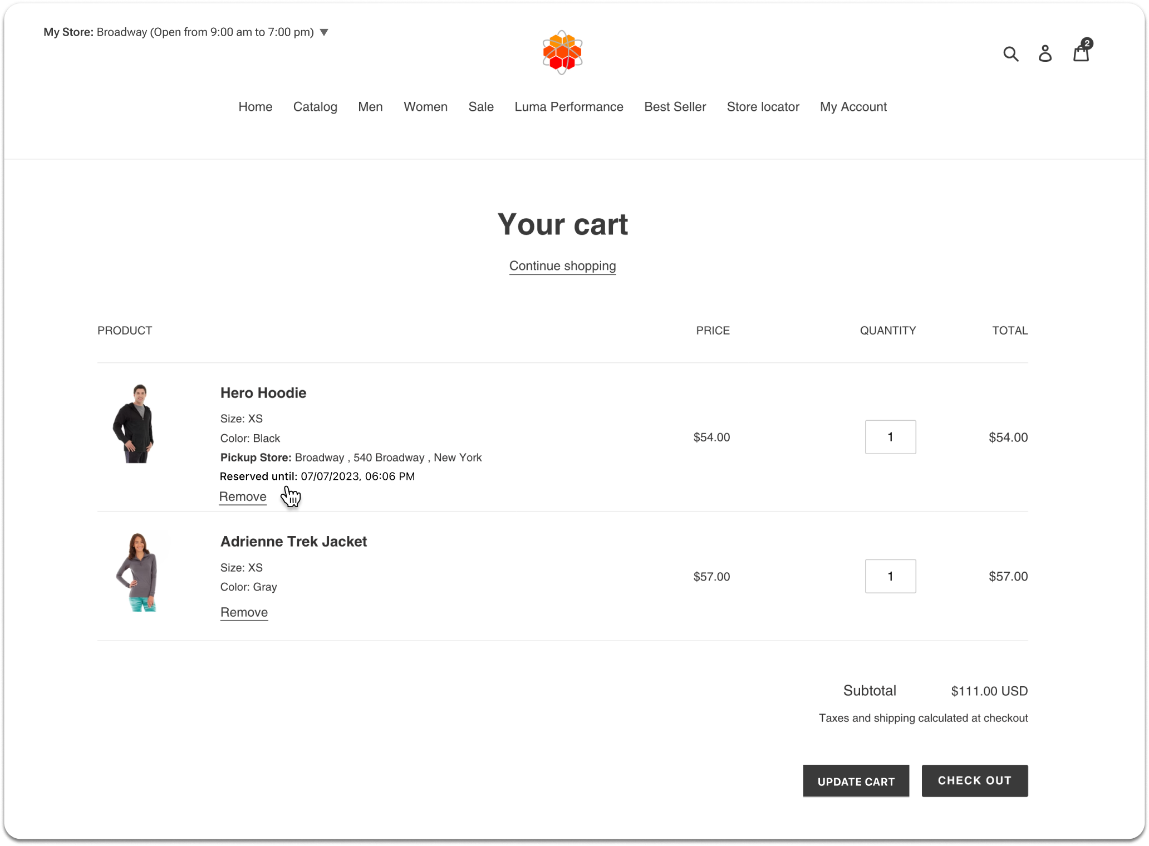Open the Best Seller menu item
Screen dimensions: 1149x846
point(675,107)
